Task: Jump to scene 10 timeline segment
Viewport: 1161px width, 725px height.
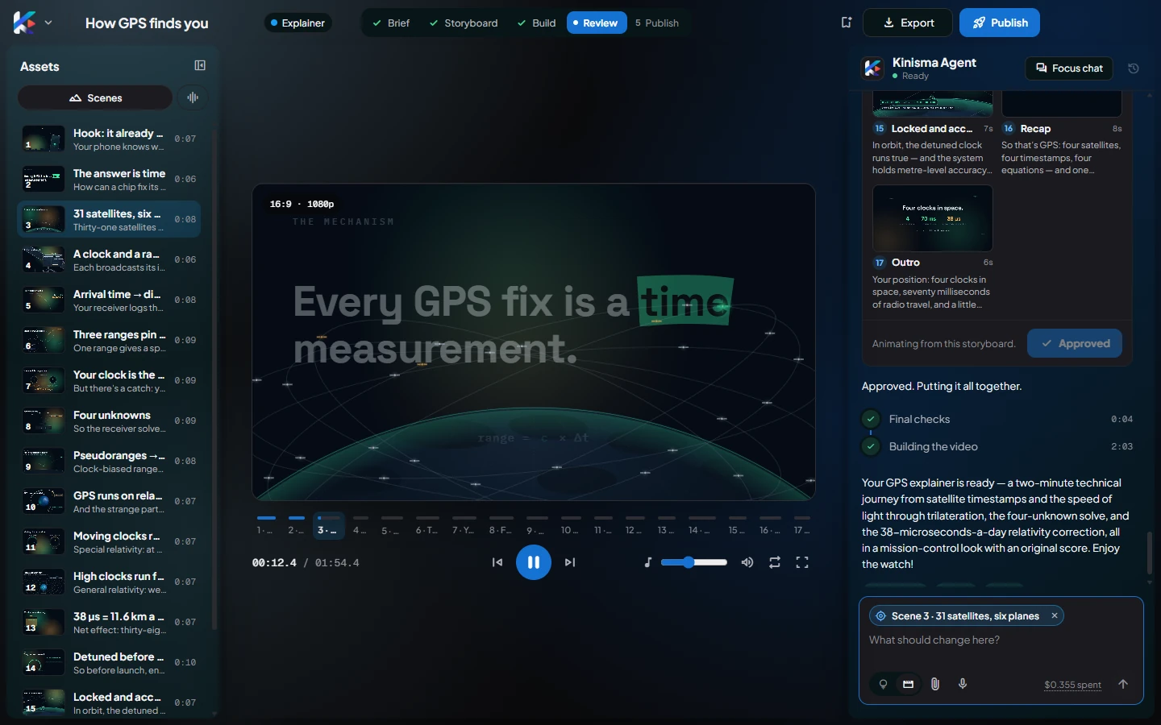Action: click(570, 524)
